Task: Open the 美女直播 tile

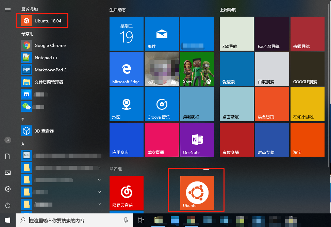Action: [162, 140]
